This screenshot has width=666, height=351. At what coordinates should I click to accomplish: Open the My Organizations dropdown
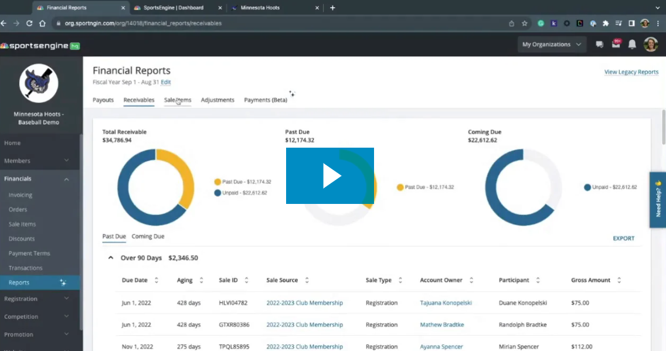click(552, 45)
